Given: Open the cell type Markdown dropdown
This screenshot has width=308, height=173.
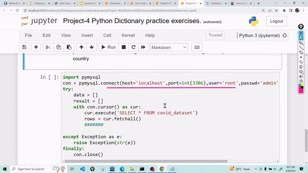Looking at the screenshot, I should (x=169, y=48).
